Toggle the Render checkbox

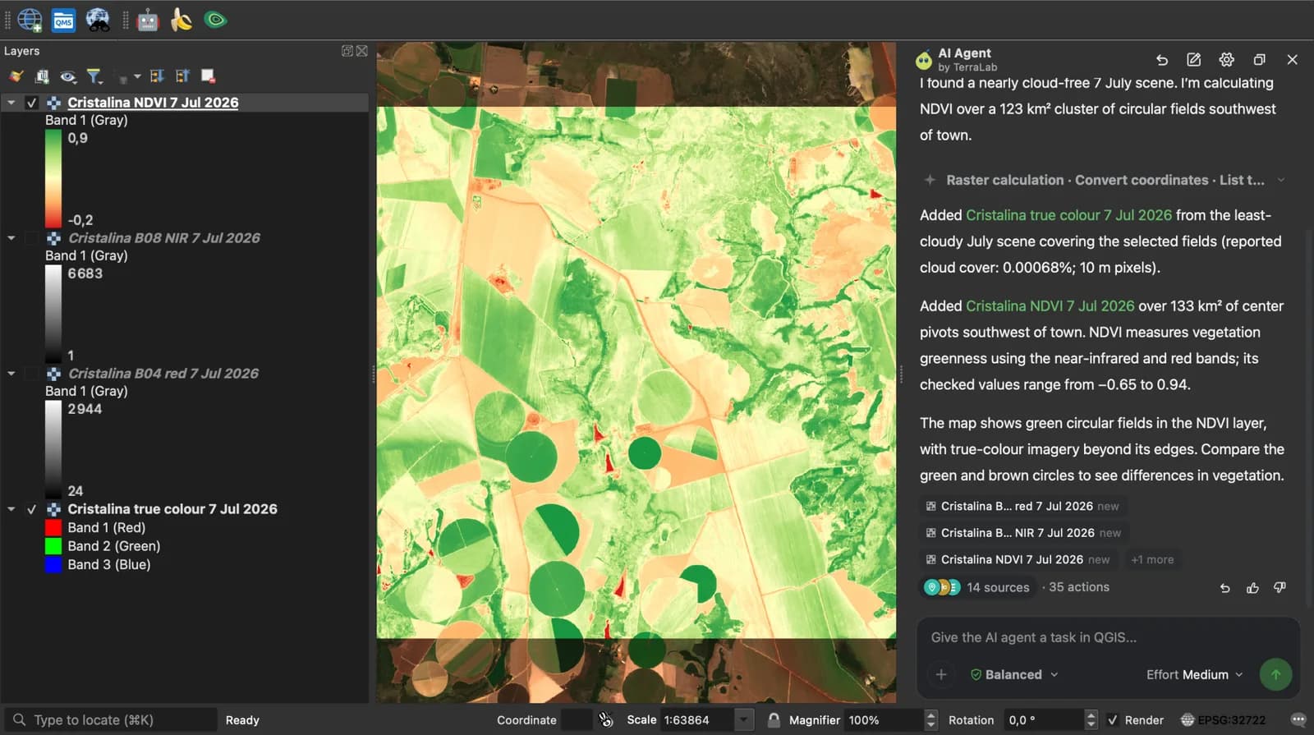pos(1113,720)
